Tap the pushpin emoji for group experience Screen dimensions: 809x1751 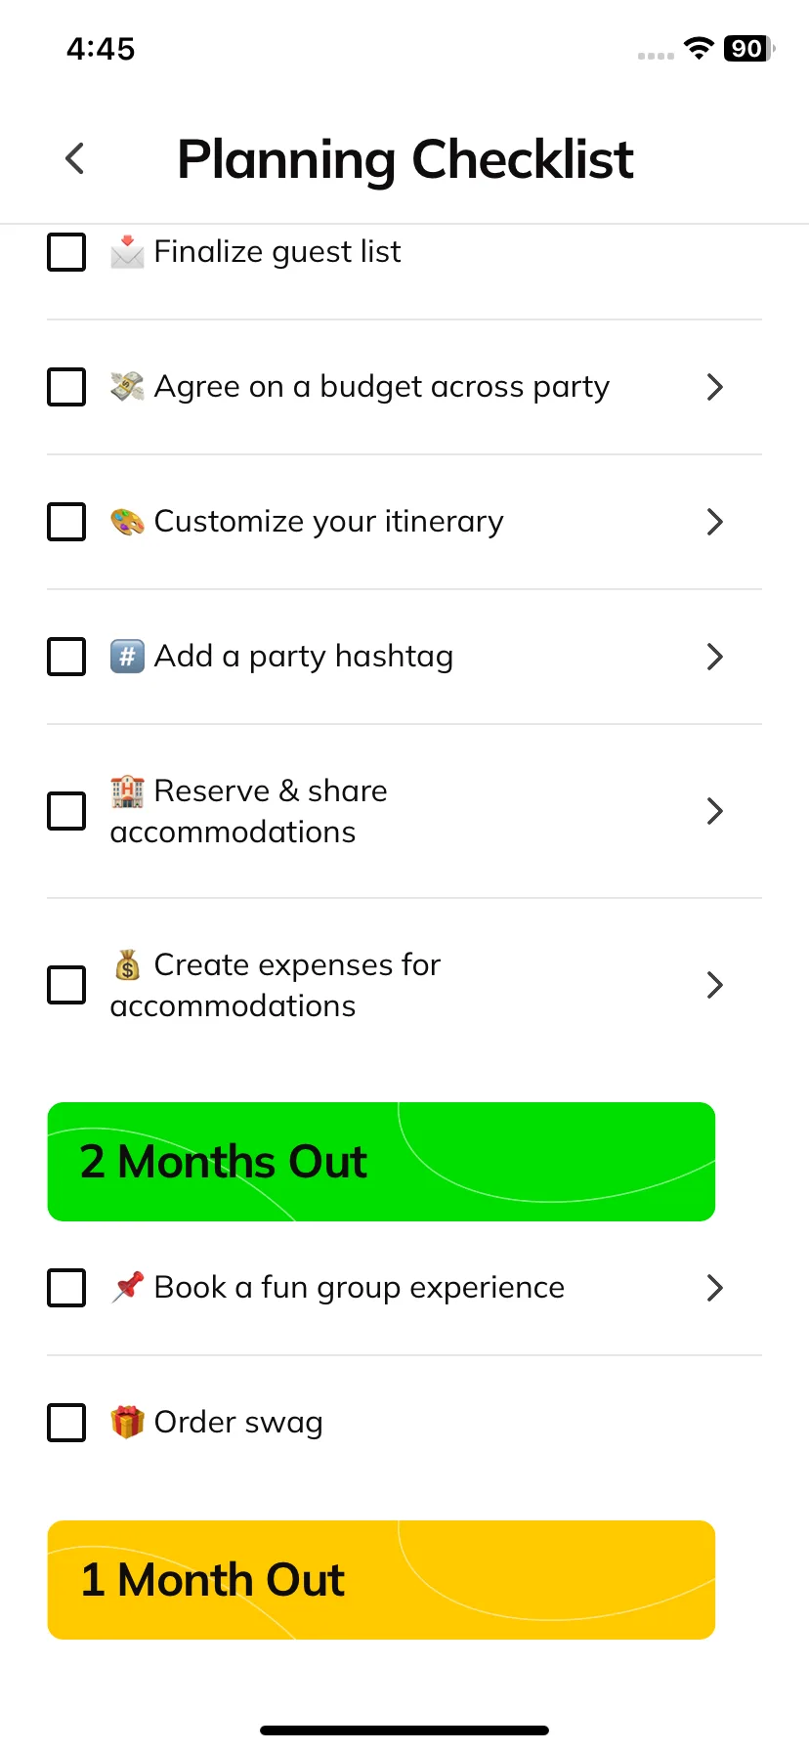[127, 1287]
